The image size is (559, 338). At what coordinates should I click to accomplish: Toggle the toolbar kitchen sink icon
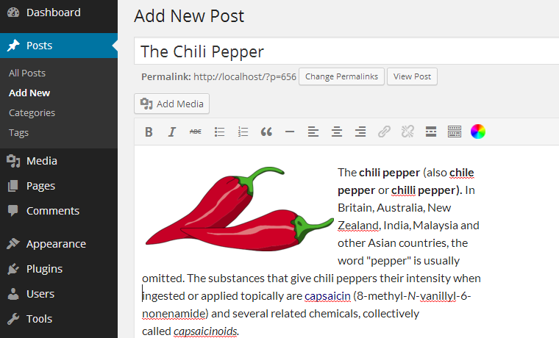pyautogui.click(x=455, y=132)
